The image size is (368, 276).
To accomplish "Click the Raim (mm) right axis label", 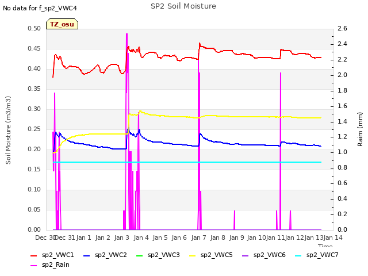I will click(x=360, y=129).
